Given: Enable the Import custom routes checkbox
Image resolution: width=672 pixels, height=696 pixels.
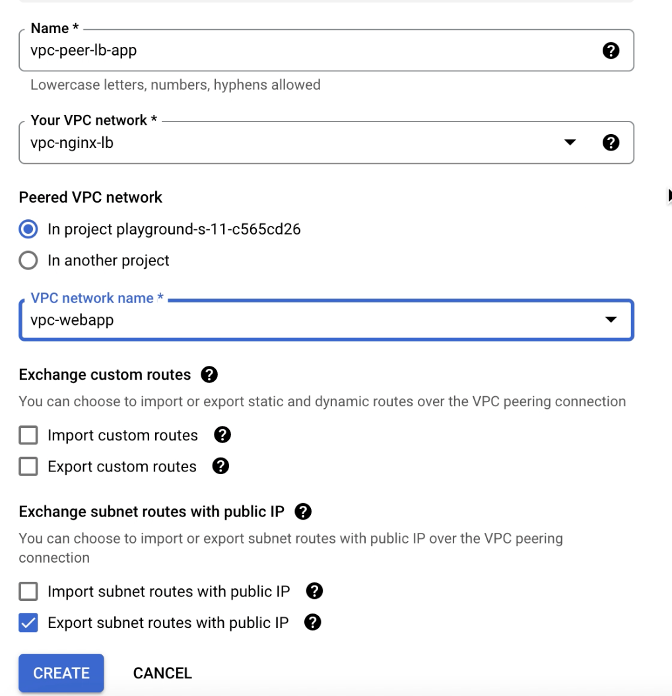Looking at the screenshot, I should tap(28, 435).
